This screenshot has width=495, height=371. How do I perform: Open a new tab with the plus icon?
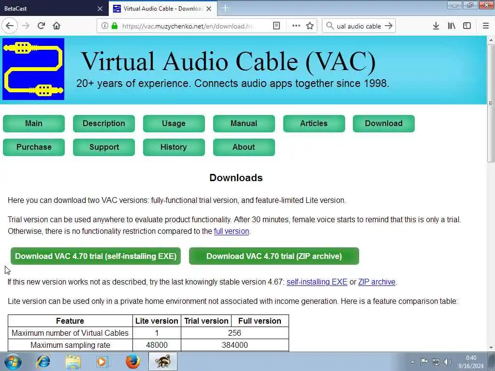[x=225, y=8]
